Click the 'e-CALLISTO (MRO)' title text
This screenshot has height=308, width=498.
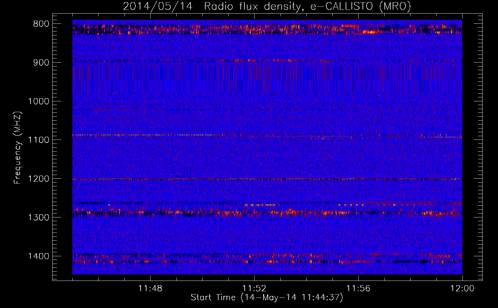pos(361,6)
